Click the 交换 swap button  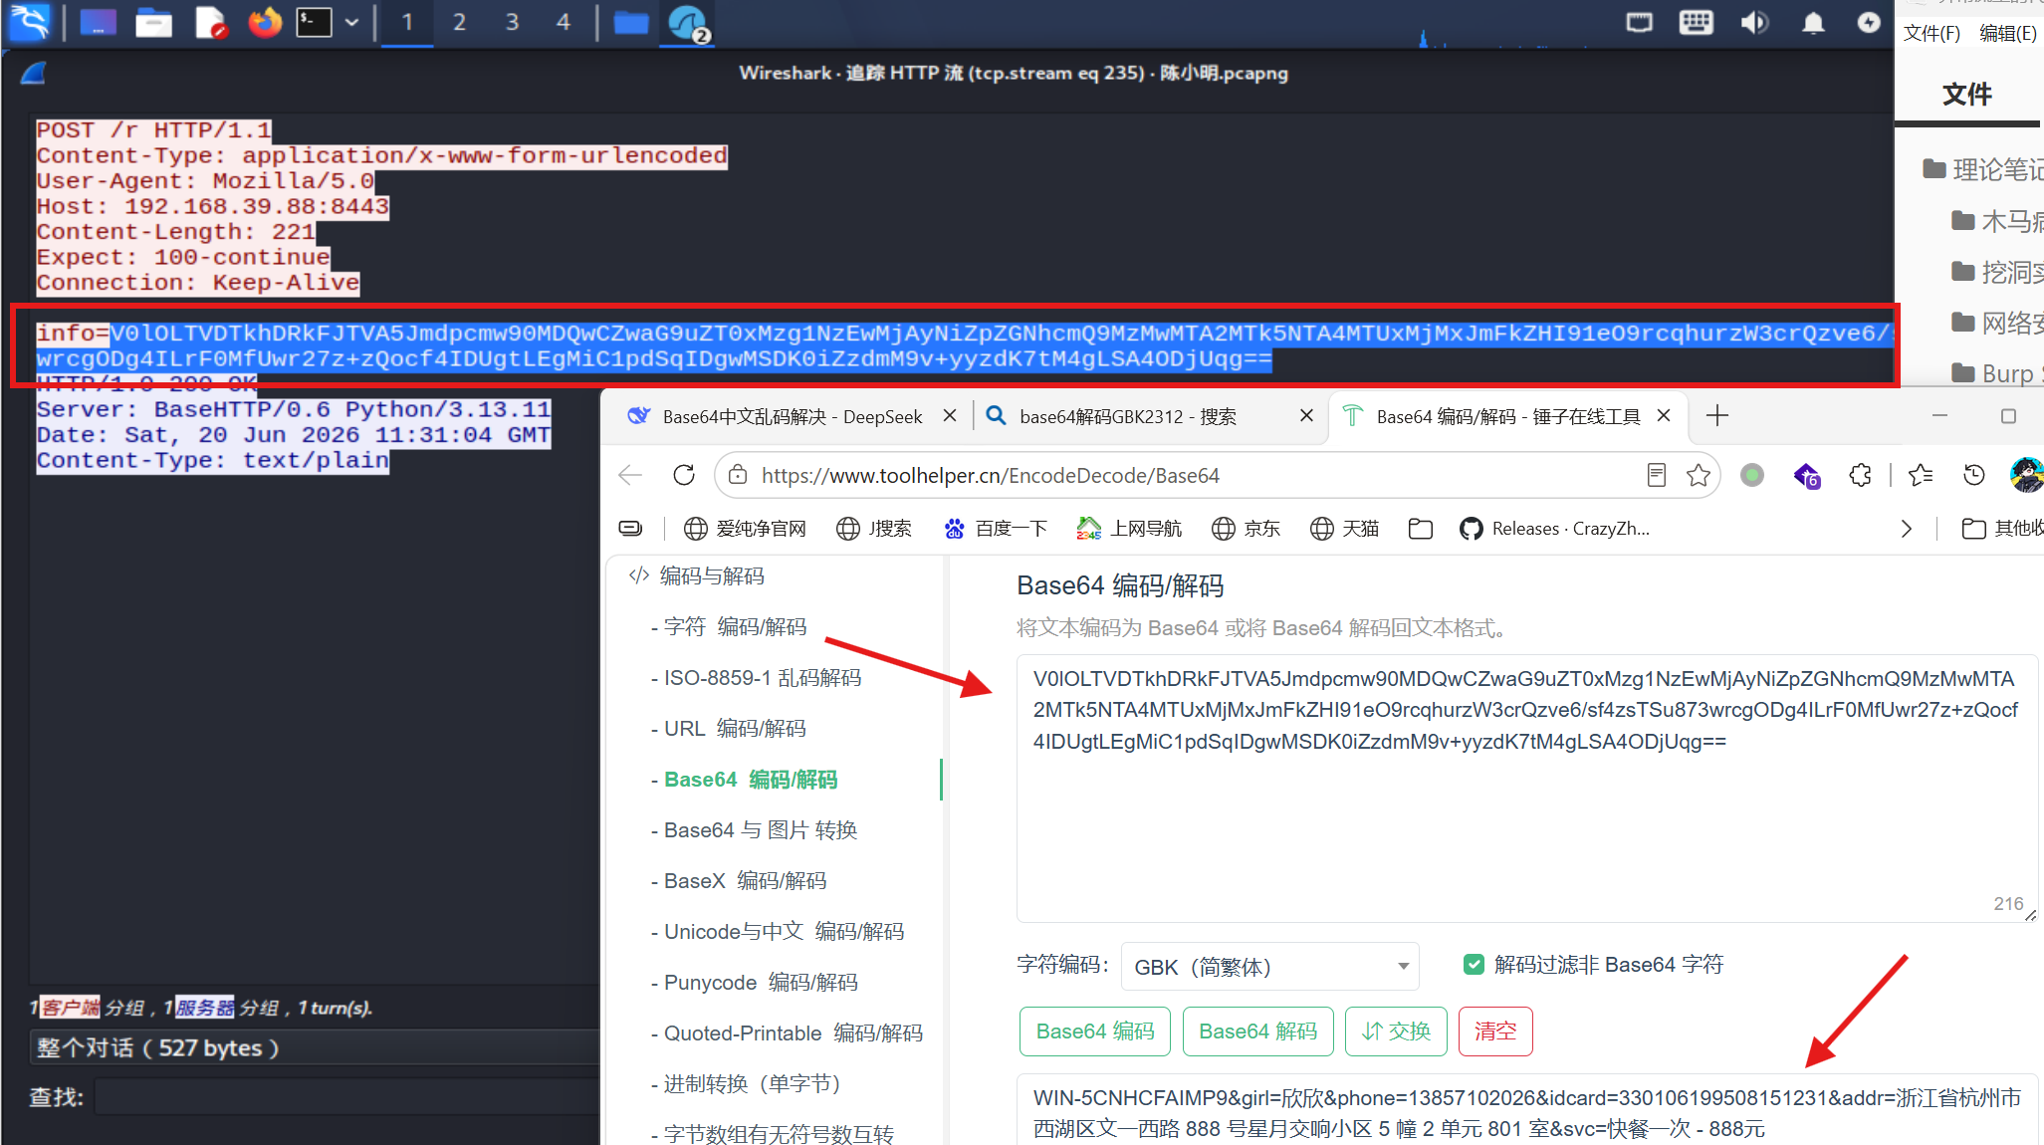pos(1396,1031)
